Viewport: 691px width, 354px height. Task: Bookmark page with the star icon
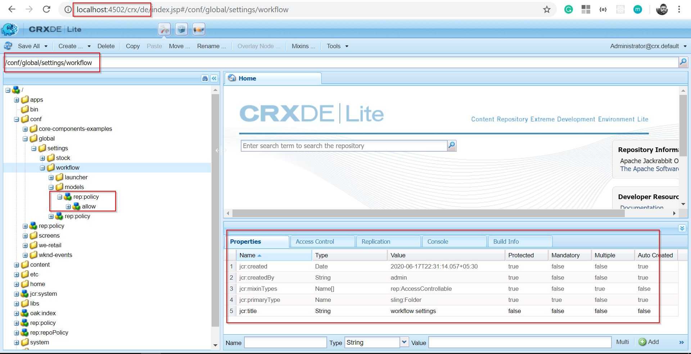click(x=547, y=10)
